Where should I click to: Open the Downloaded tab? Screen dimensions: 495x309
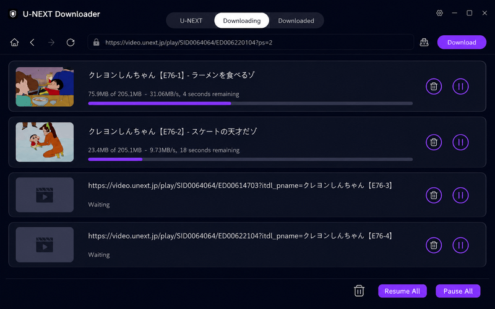pos(296,21)
